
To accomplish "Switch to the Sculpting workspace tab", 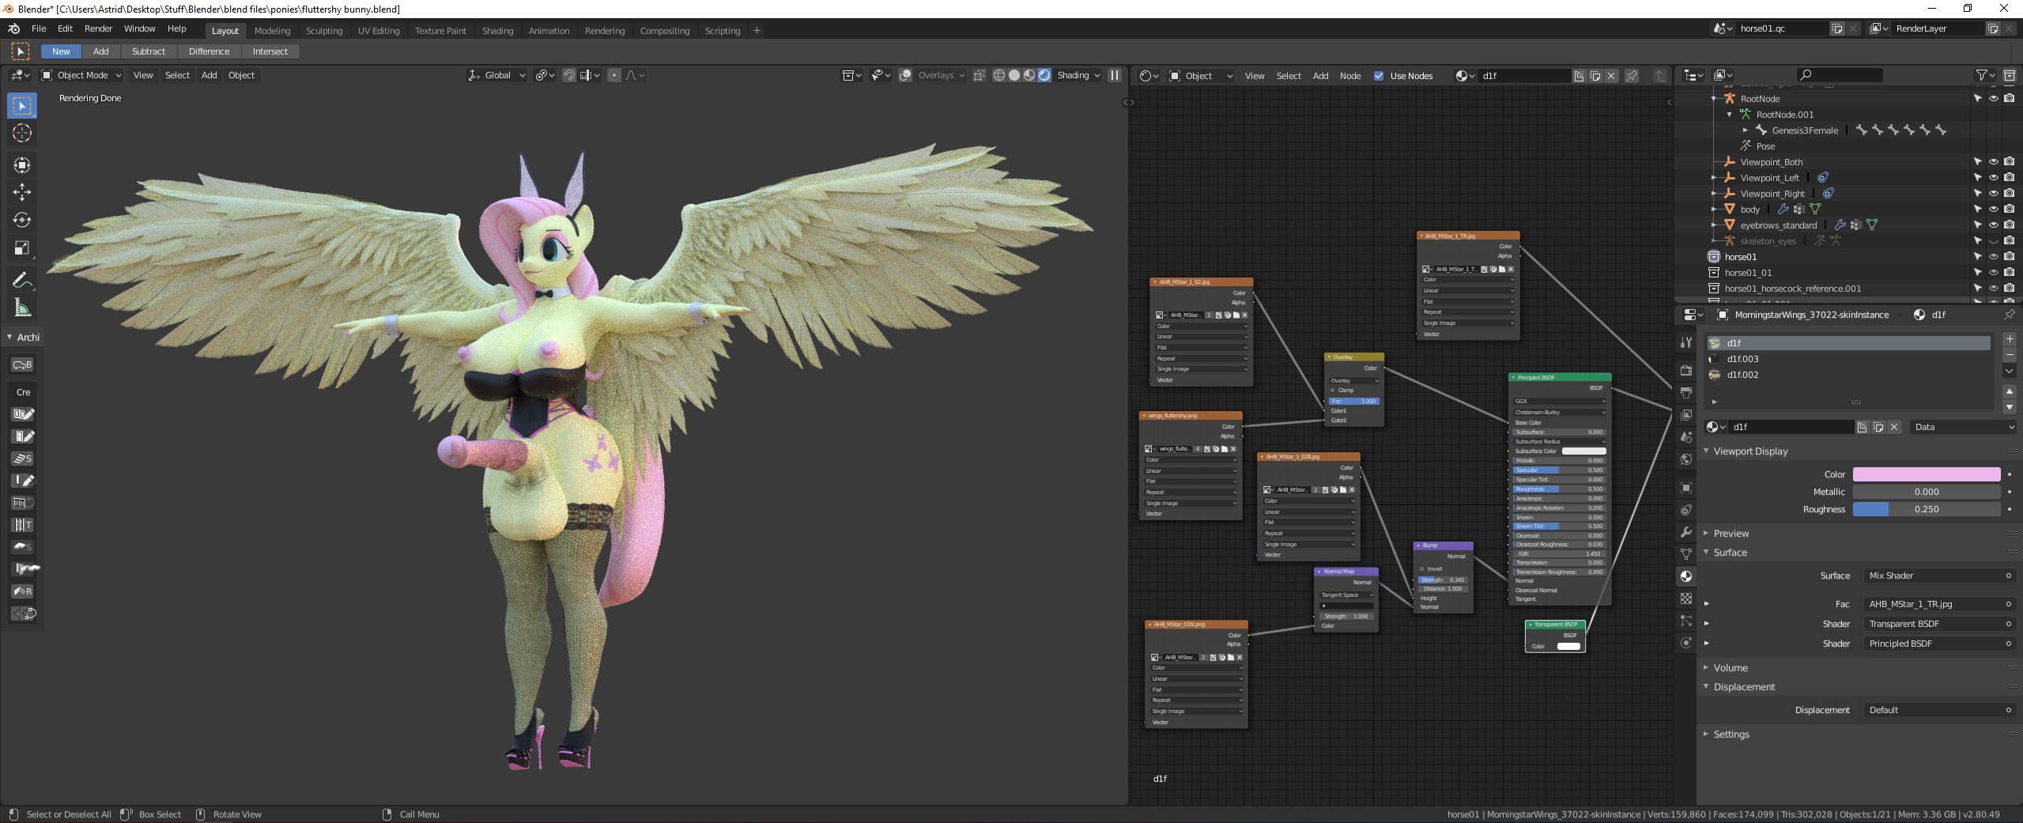I will (x=324, y=31).
